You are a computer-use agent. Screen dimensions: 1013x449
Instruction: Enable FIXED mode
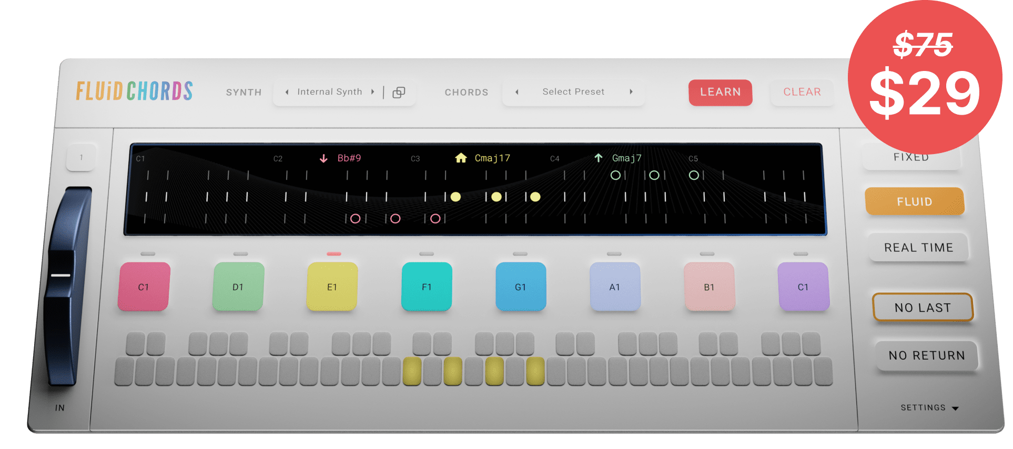[911, 157]
